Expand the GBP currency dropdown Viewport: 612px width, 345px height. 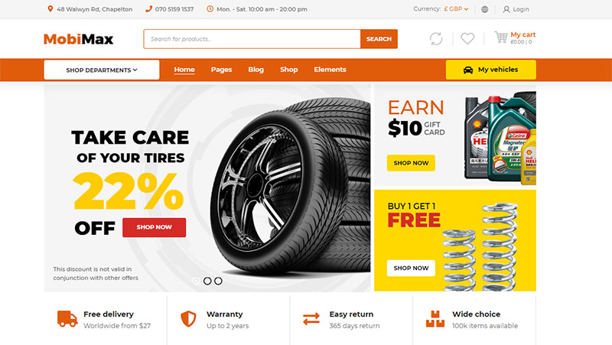456,8
